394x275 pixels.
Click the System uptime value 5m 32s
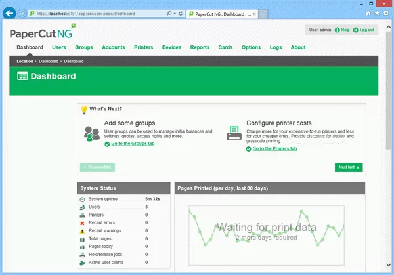click(152, 199)
